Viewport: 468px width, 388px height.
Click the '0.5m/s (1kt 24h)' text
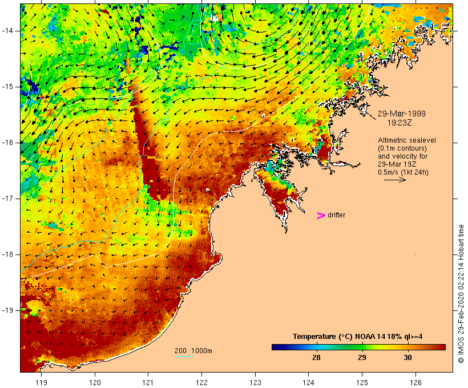pos(403,172)
